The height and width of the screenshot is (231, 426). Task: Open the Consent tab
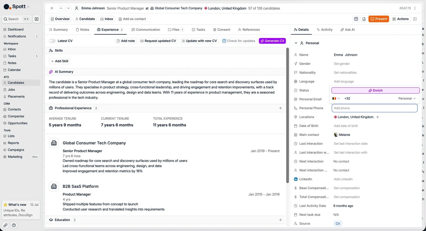(x=222, y=30)
